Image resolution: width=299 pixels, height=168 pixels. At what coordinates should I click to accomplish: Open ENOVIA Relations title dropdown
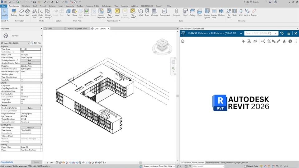point(241,33)
